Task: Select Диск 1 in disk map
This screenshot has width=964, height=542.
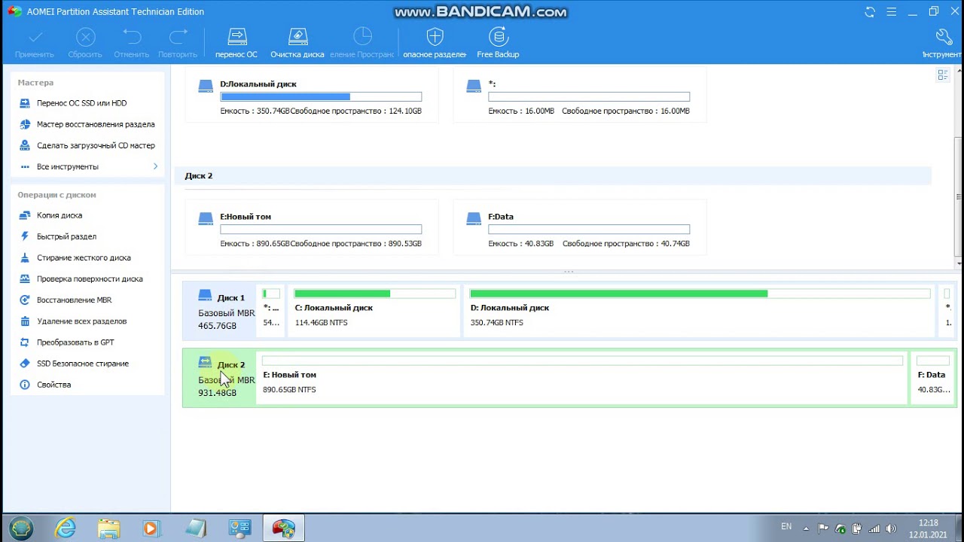Action: [x=220, y=310]
